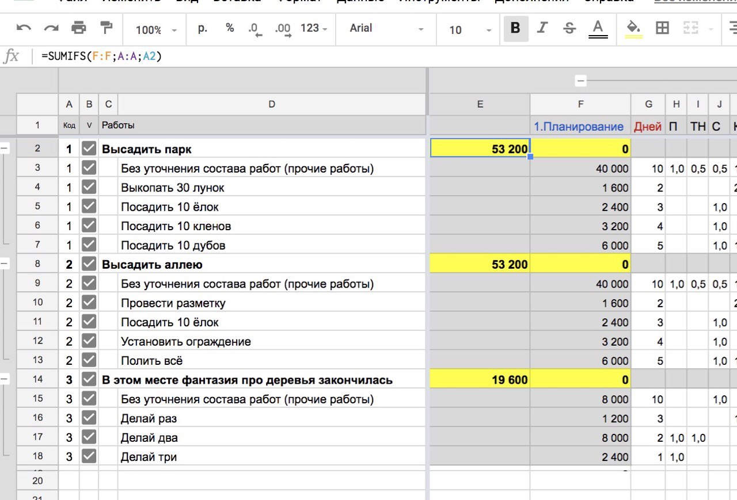Uncheck the Выкопать 30 лунок checkbox
Image resolution: width=737 pixels, height=500 pixels.
[x=89, y=188]
